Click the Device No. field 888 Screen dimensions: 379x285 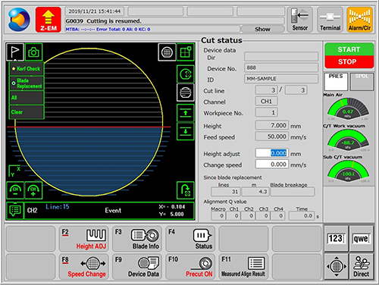(281, 67)
